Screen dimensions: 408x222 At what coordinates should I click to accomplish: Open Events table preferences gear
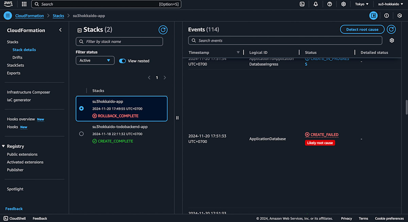click(x=392, y=40)
